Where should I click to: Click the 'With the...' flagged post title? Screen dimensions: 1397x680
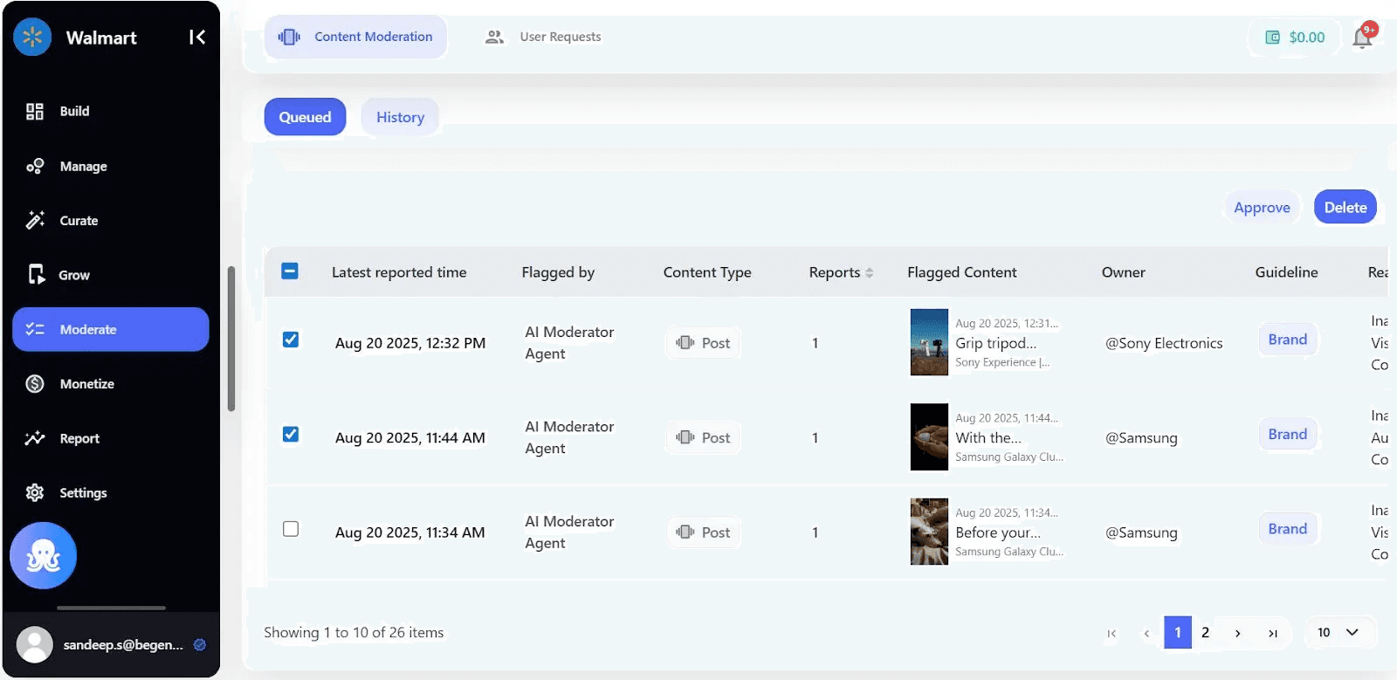point(988,437)
